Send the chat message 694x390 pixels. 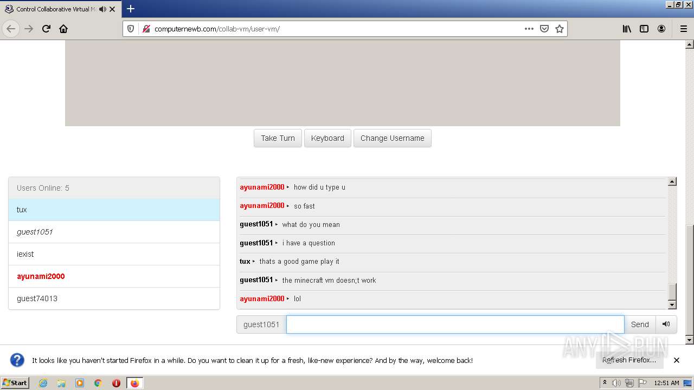pyautogui.click(x=640, y=324)
